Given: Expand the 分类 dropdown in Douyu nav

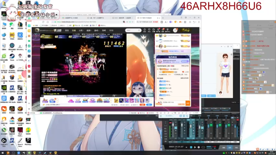Looking at the screenshot, I should (x=81, y=30).
